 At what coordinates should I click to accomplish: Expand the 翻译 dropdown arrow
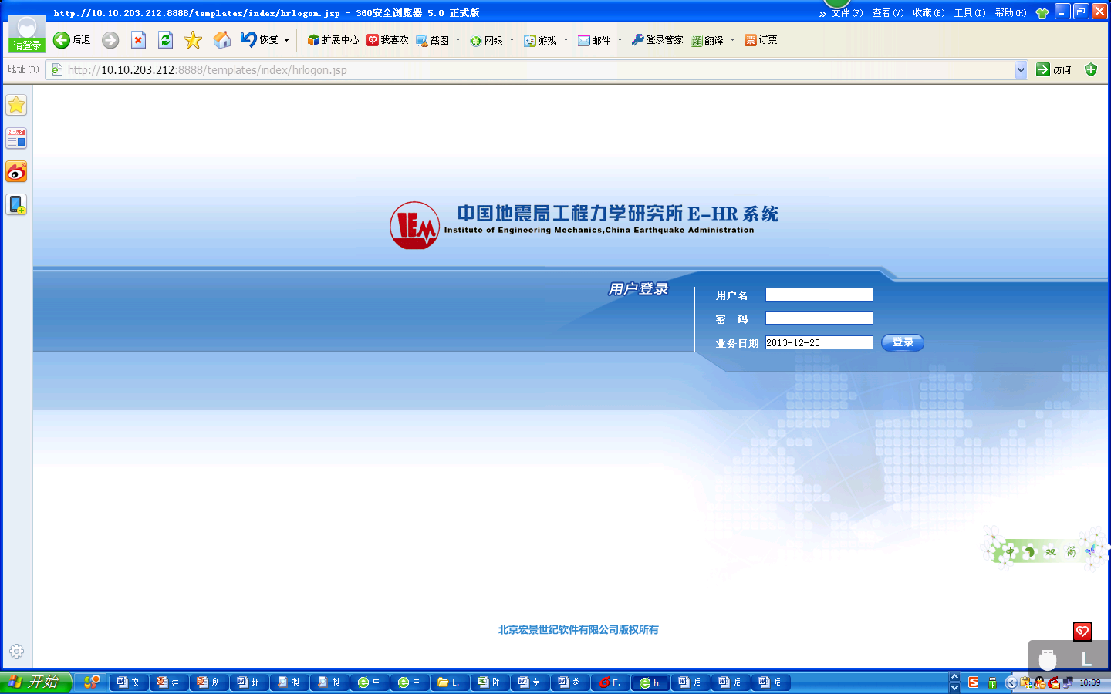733,40
